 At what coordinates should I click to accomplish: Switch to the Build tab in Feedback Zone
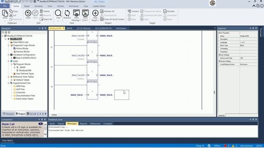[x=52, y=123]
